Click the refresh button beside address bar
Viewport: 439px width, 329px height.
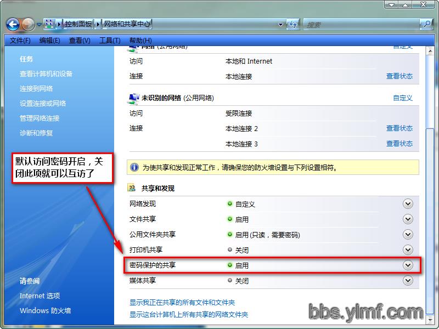click(x=293, y=24)
